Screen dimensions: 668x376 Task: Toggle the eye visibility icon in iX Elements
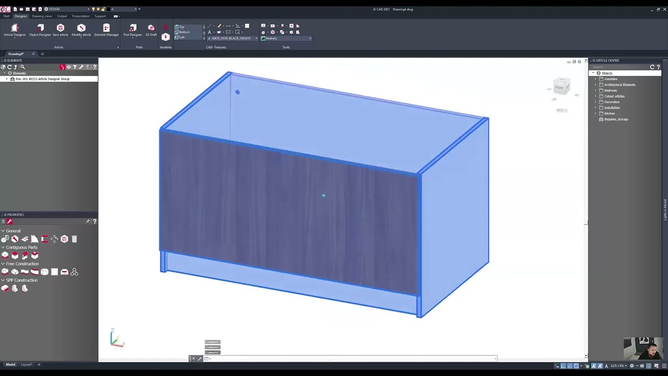[x=68, y=67]
